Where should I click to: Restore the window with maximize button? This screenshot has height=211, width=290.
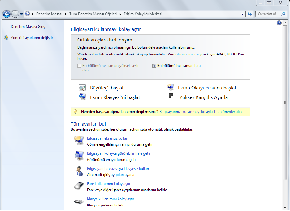pyautogui.click(x=269, y=3)
